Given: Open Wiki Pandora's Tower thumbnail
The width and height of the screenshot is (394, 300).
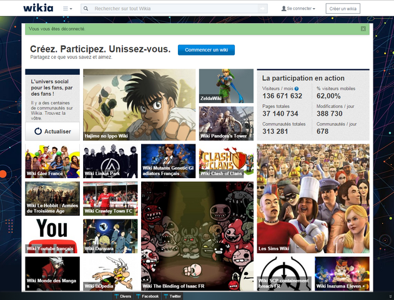Looking at the screenshot, I should click(x=226, y=123).
